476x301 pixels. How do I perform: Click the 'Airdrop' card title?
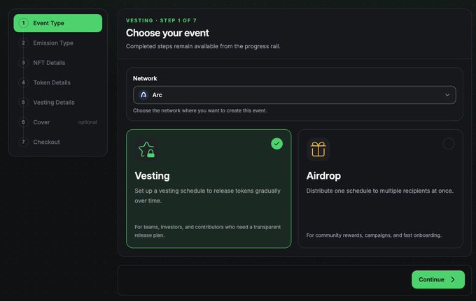[x=323, y=175]
